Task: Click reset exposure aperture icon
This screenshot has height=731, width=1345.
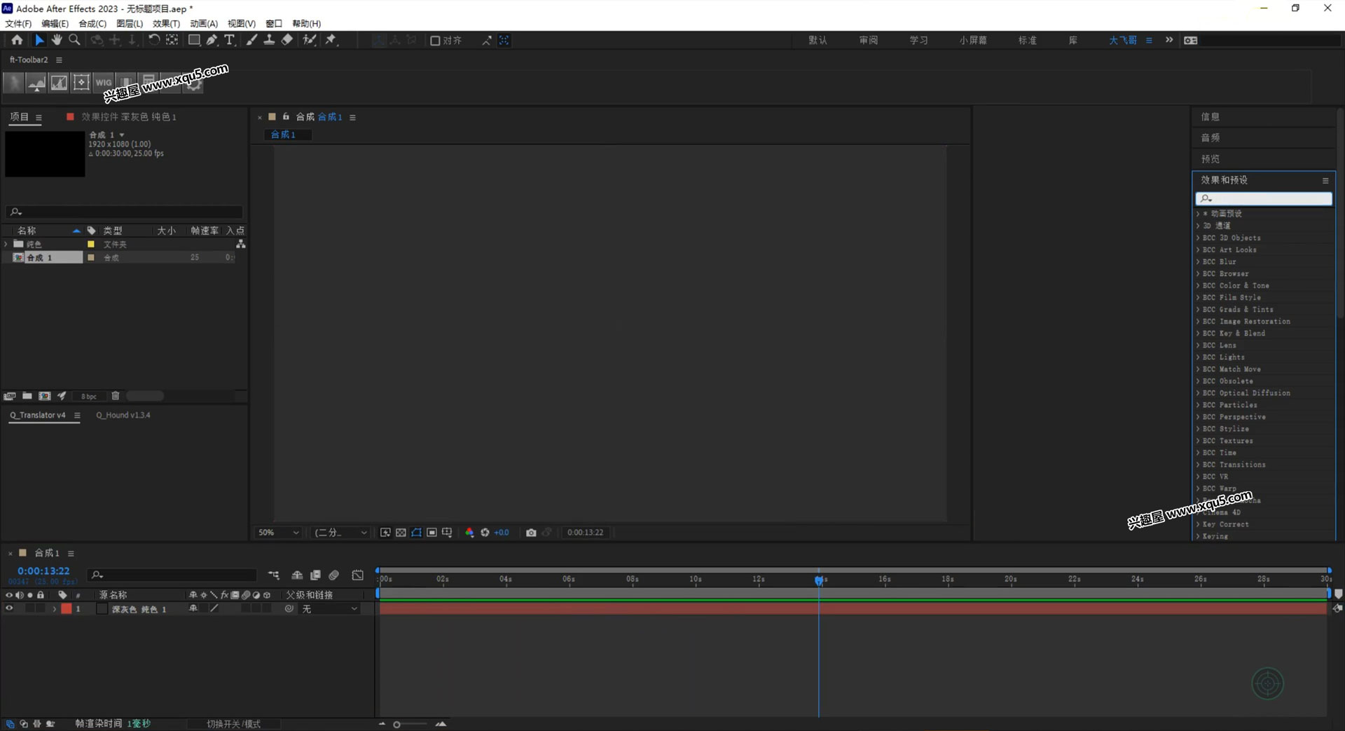Action: [x=485, y=533]
